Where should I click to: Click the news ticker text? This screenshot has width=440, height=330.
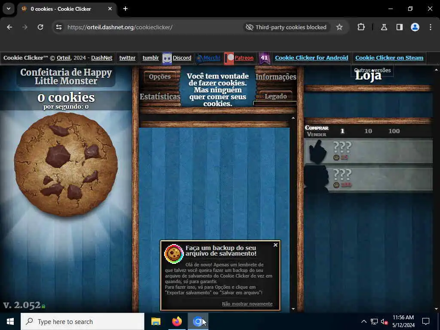218,90
